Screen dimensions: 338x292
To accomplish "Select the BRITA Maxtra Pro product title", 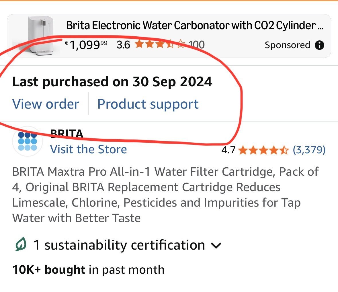I will [165, 195].
